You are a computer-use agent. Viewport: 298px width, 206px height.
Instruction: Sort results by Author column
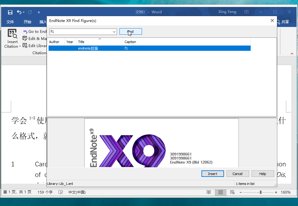[x=56, y=42]
